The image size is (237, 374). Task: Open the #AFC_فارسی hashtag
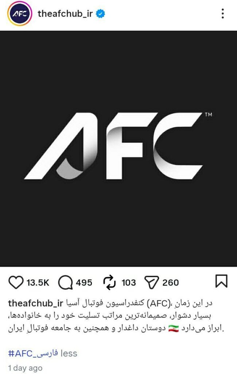coord(33,353)
